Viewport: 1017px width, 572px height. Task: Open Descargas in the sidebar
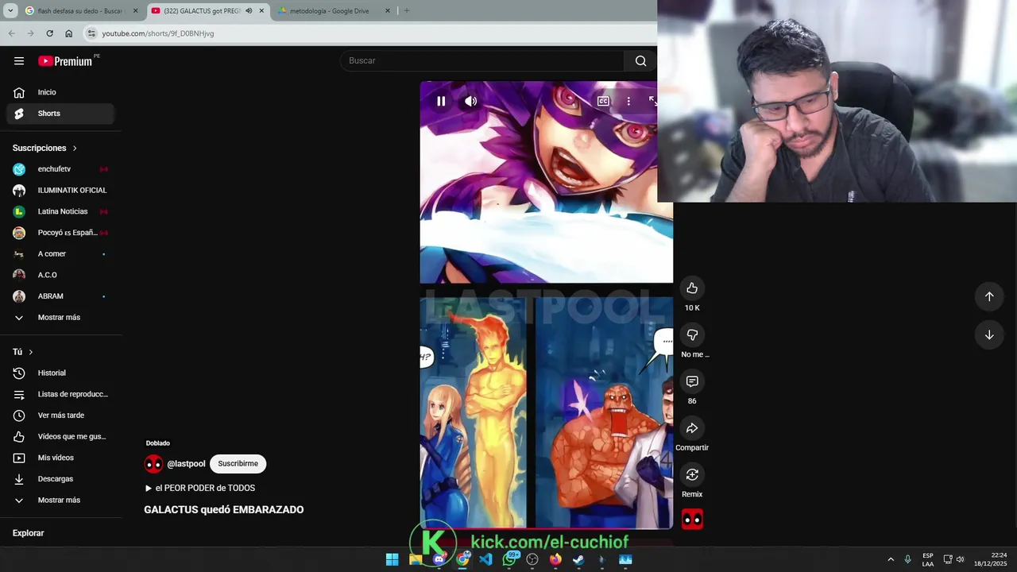[60, 479]
